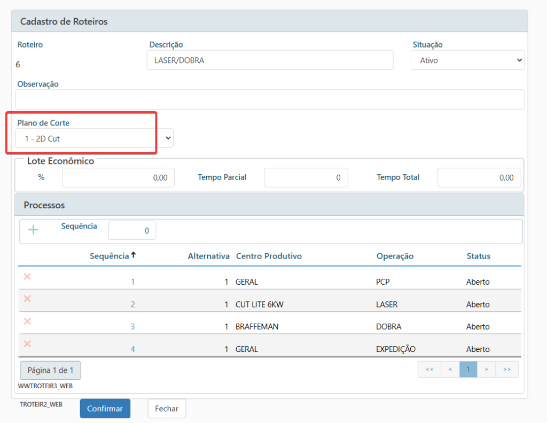Open sequence 4 link for EXPEDIÇÃO

click(x=132, y=349)
